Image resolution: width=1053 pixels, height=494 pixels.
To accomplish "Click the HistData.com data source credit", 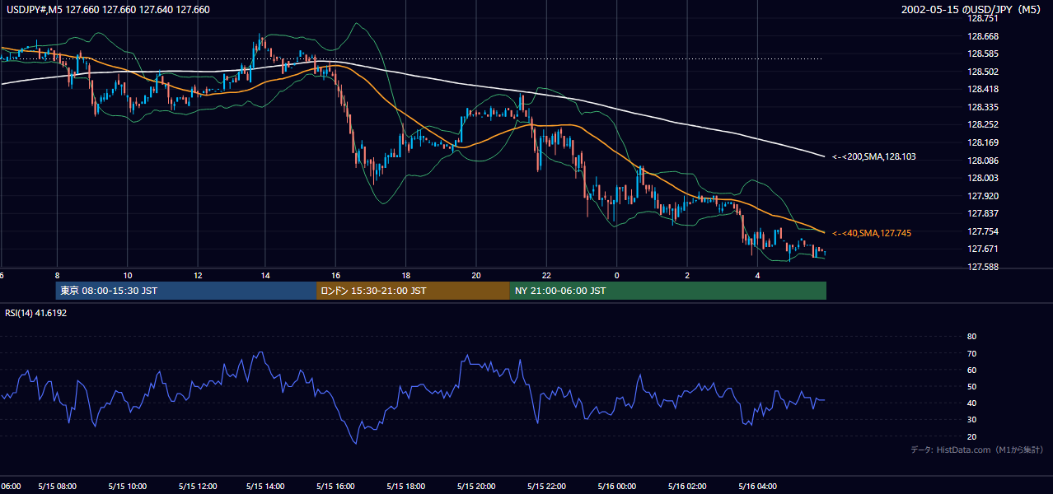I will point(976,450).
